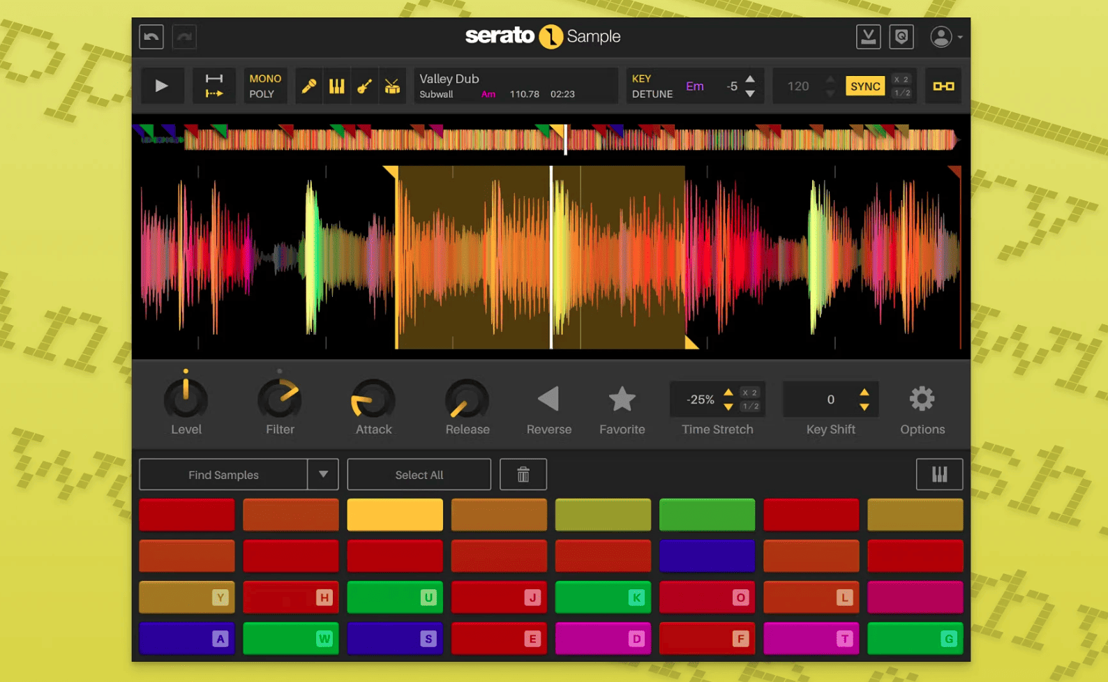This screenshot has height=682, width=1108.
Task: Click the undo arrow button
Action: (151, 36)
